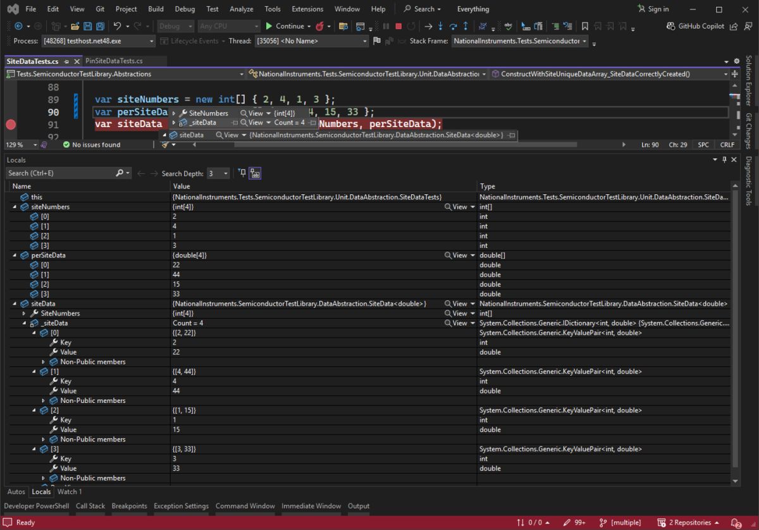The image size is (759, 530).
Task: Click the red breakpoint on line 91
Action: click(x=11, y=124)
